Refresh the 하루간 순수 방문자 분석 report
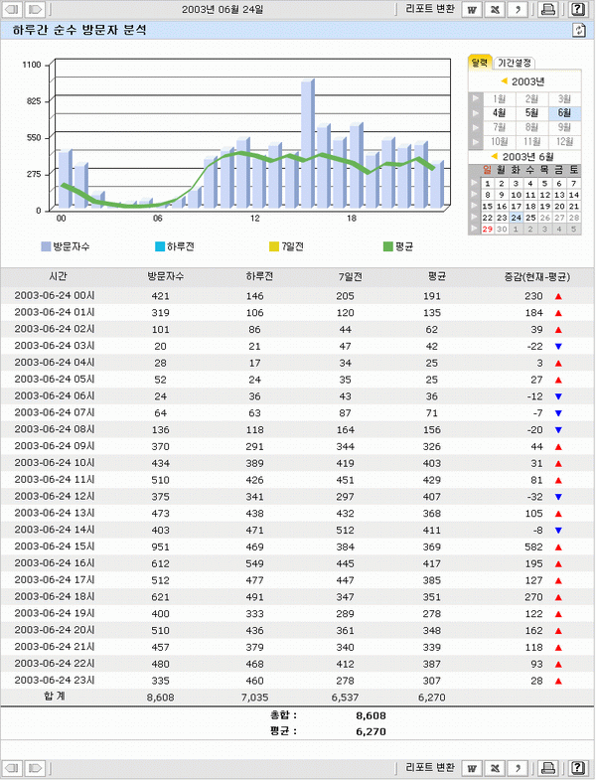The image size is (596, 780). (578, 30)
